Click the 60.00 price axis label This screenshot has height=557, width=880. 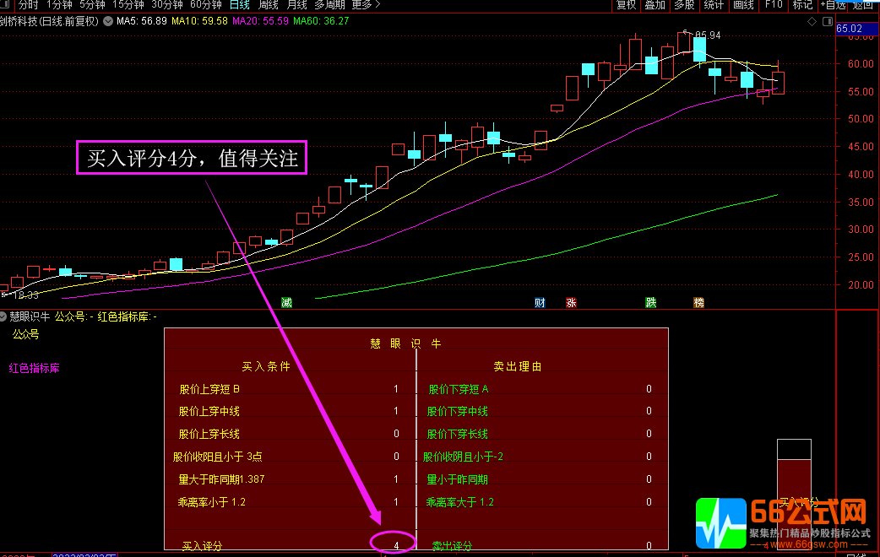(x=861, y=64)
